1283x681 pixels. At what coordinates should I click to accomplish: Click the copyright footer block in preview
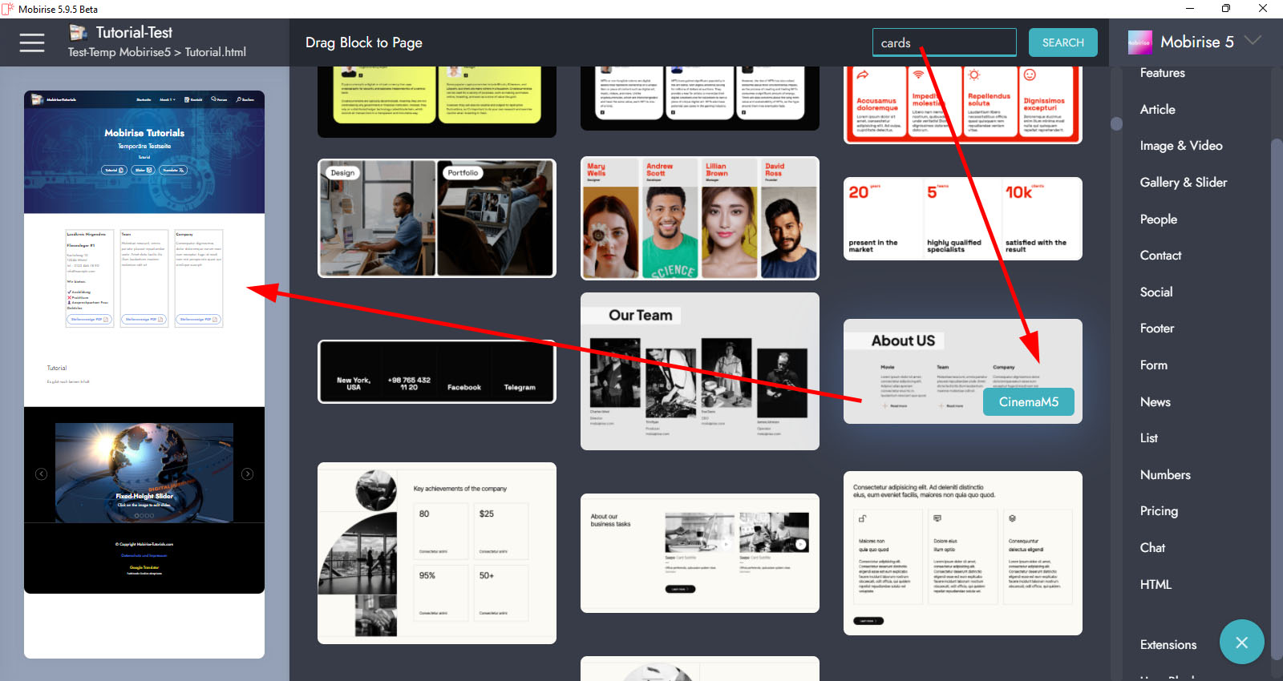(x=144, y=558)
